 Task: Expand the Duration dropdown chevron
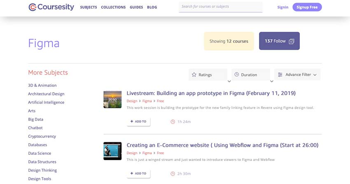coord(272,81)
